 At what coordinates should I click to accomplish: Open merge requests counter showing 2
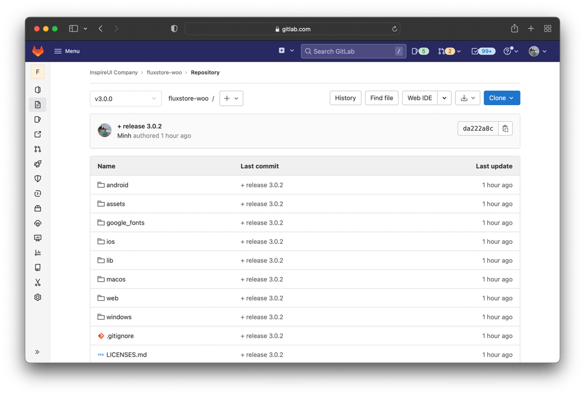(447, 52)
